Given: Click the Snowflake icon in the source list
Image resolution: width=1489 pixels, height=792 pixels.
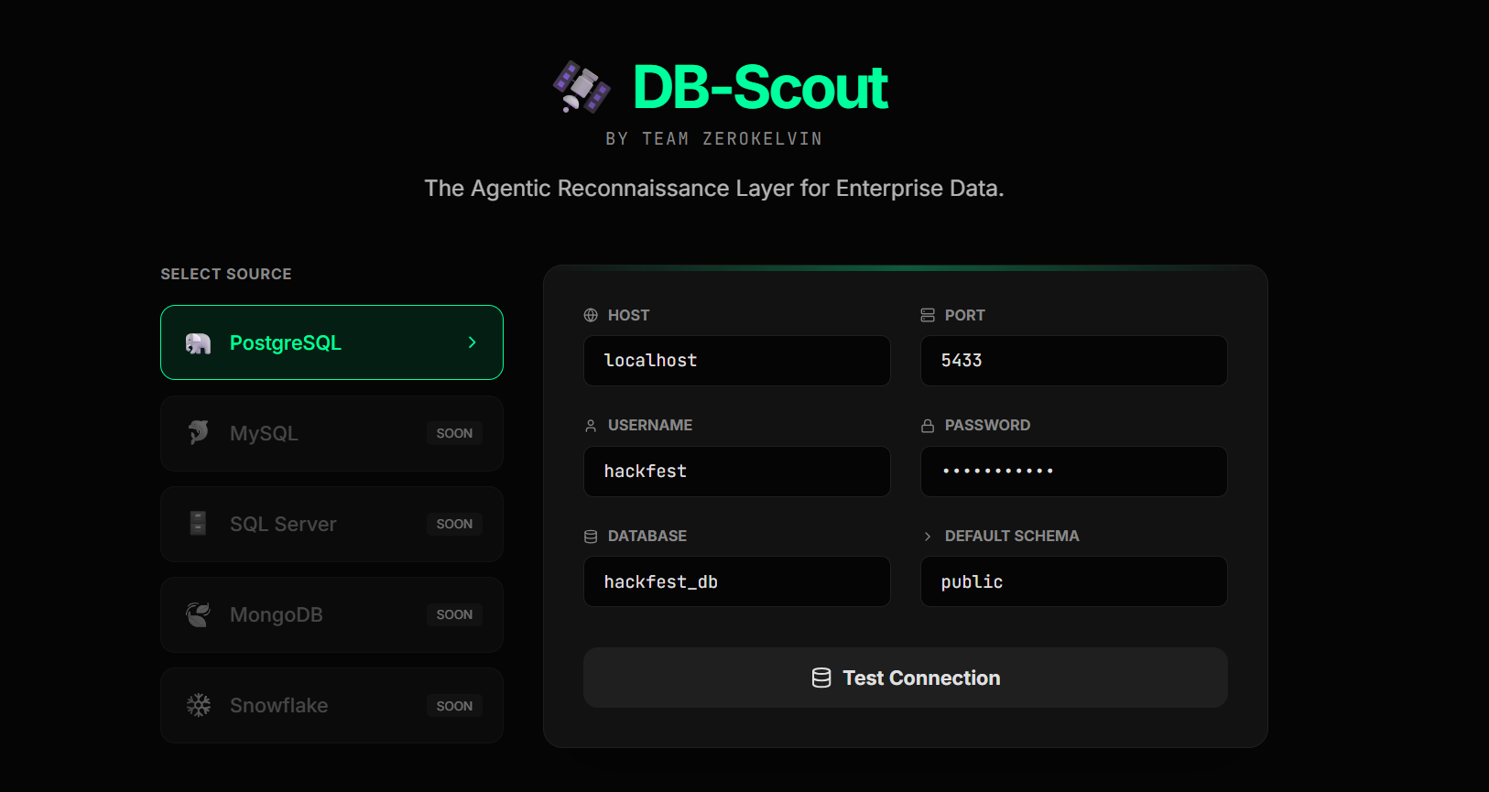Looking at the screenshot, I should click(x=199, y=705).
